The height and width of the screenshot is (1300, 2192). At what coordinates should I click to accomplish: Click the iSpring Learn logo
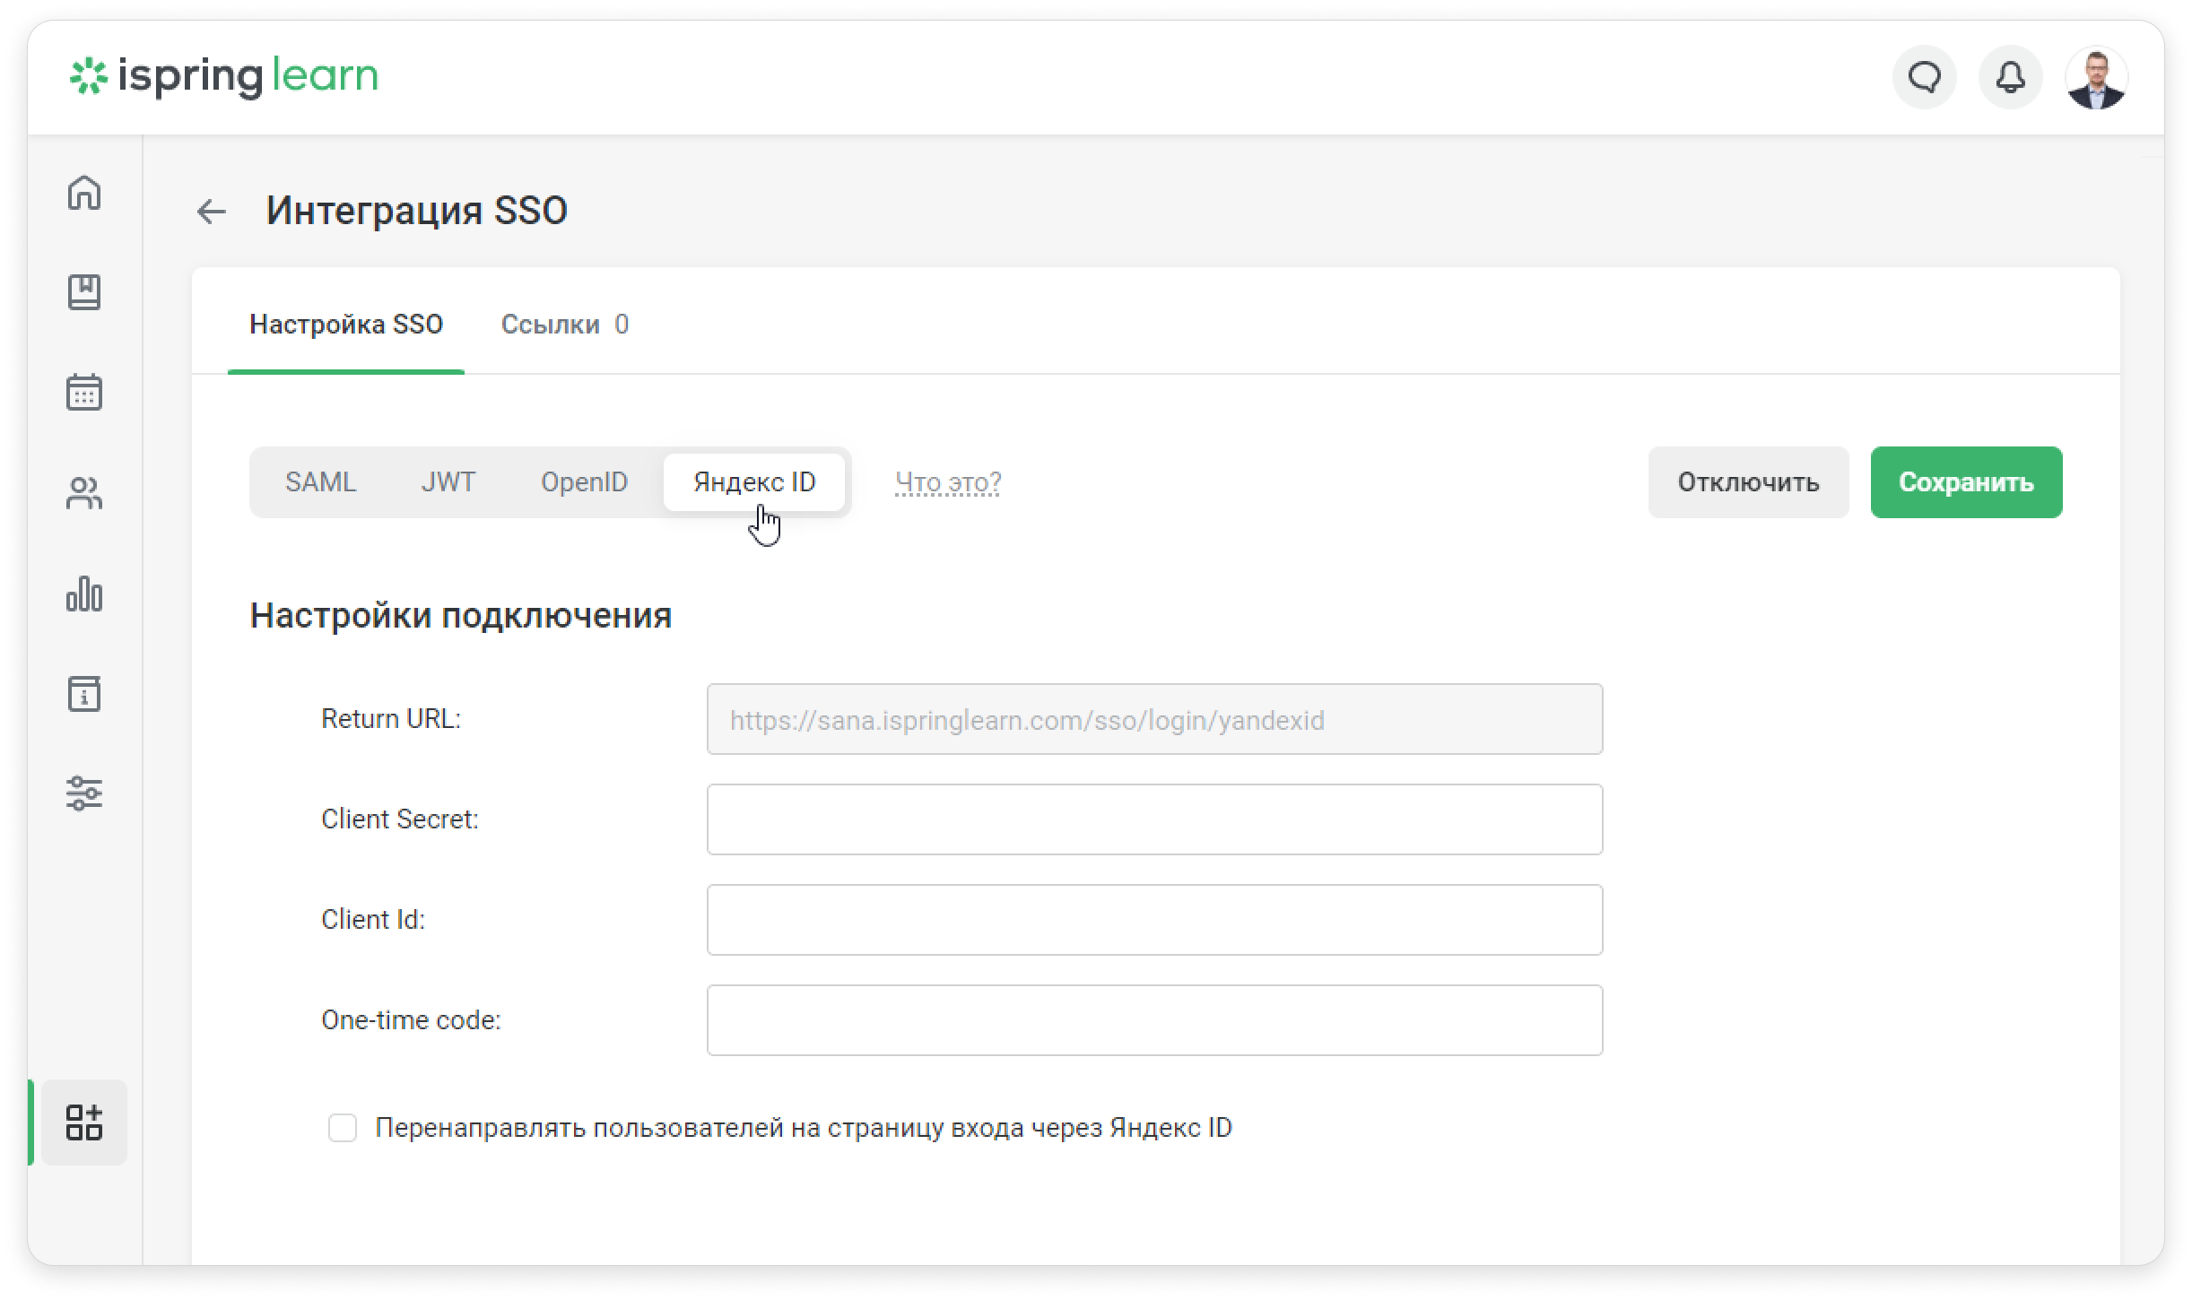(224, 77)
